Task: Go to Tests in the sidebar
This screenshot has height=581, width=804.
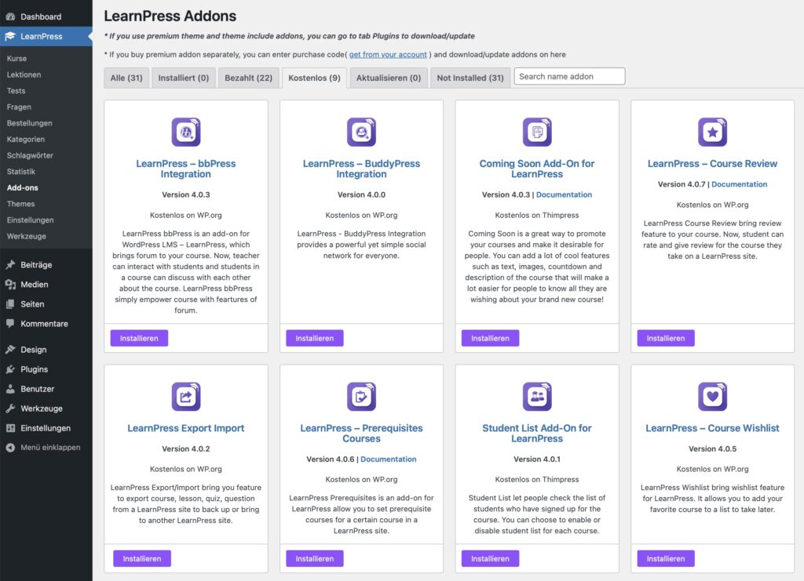Action: tap(16, 91)
